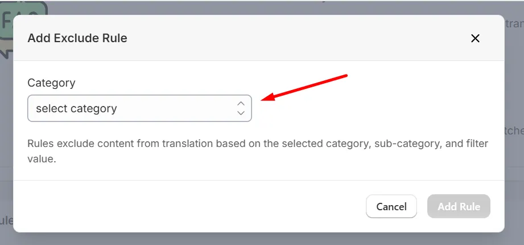Close the Add Exclude Rule dialog
The width and height of the screenshot is (524, 245).
pos(475,39)
